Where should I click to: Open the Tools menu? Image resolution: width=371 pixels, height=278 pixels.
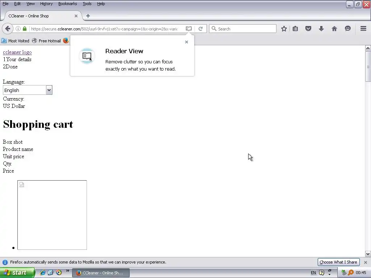click(x=87, y=4)
